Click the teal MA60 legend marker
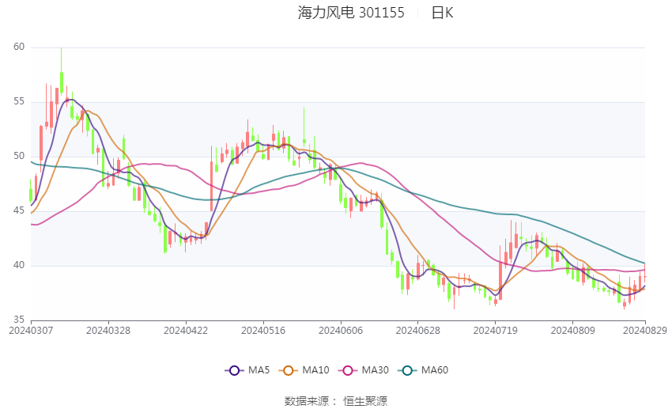Screen dimensions: 672x409 point(406,369)
